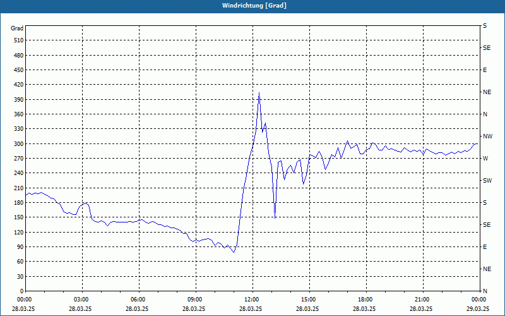Click the 06:00 time label
This screenshot has width=505, height=316.
click(138, 300)
